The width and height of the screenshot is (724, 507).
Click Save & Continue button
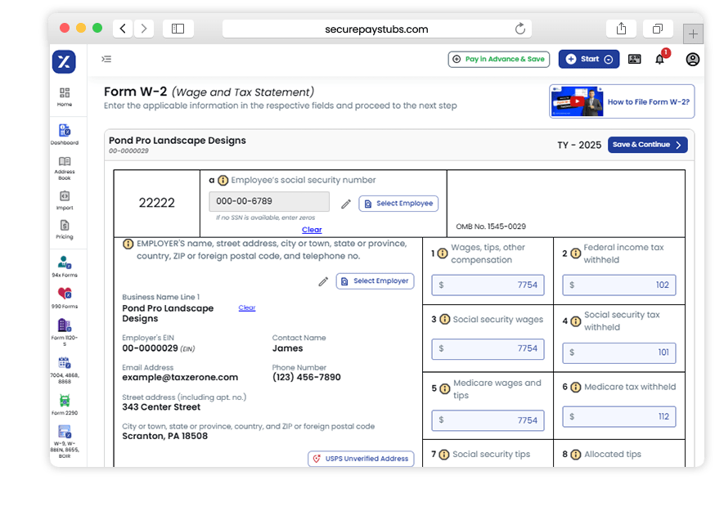coord(647,145)
